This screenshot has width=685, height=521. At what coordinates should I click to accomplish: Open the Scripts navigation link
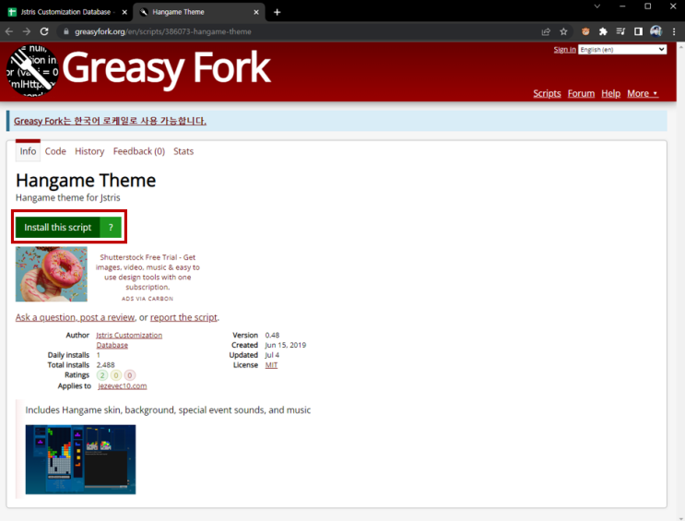point(547,93)
